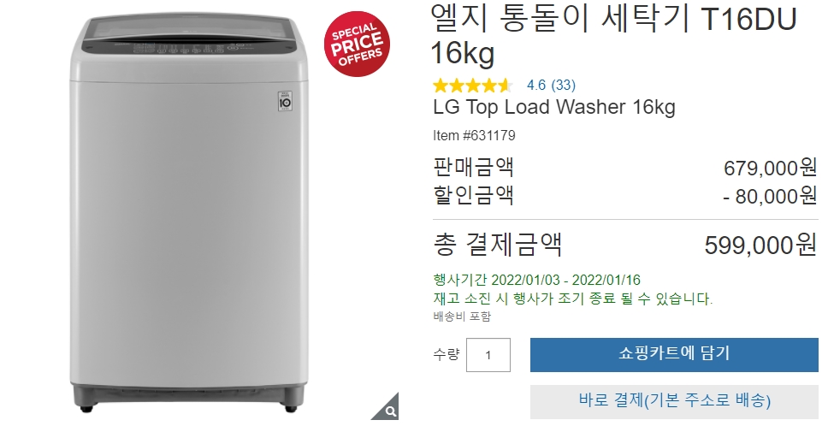Click the magnifier zoom icon on product image
The height and width of the screenshot is (426, 828).
coord(389,410)
